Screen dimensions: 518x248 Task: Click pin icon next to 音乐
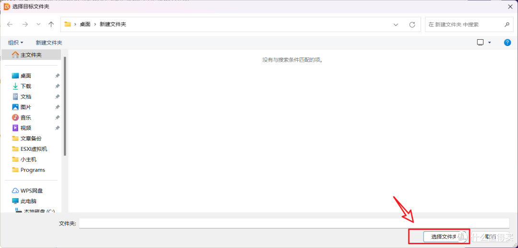click(x=57, y=117)
